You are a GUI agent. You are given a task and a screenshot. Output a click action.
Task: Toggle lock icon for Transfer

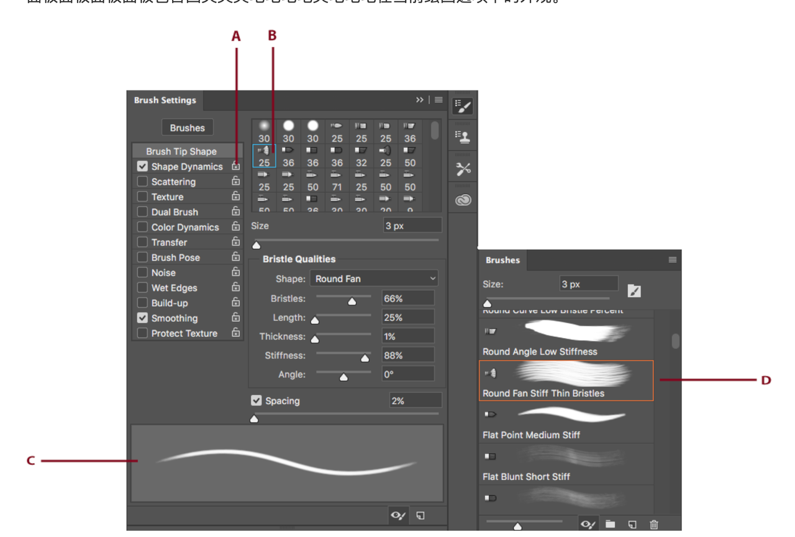[x=235, y=242]
